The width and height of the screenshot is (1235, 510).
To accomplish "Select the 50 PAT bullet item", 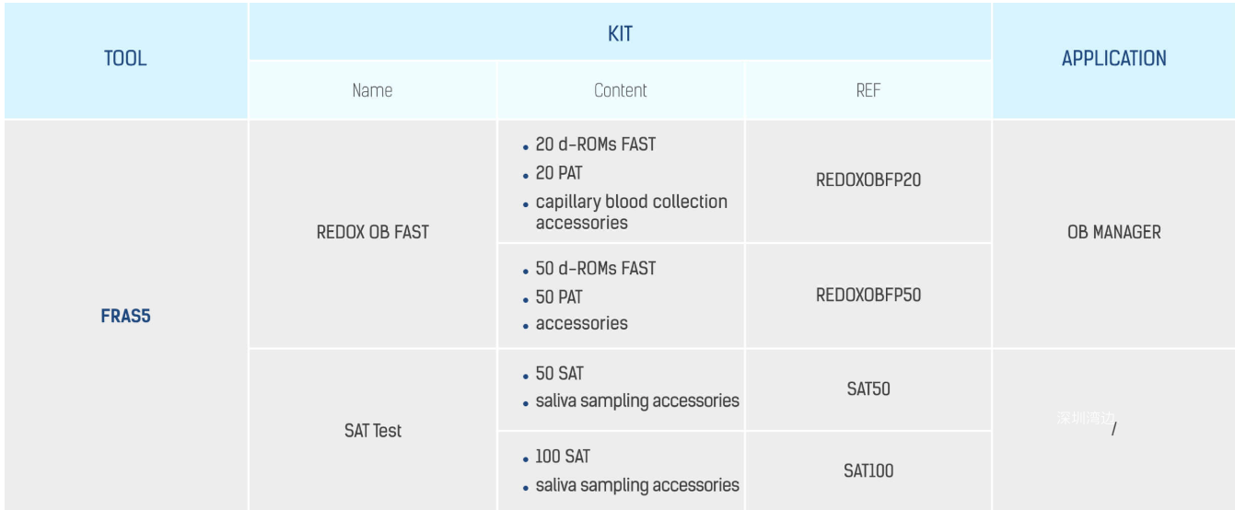I will tap(558, 297).
